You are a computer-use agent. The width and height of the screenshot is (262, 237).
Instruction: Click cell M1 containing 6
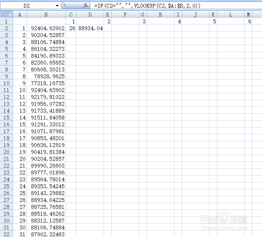(x=249, y=21)
